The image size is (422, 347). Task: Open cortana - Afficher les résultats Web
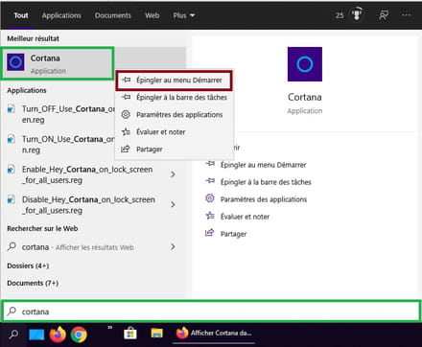78,247
